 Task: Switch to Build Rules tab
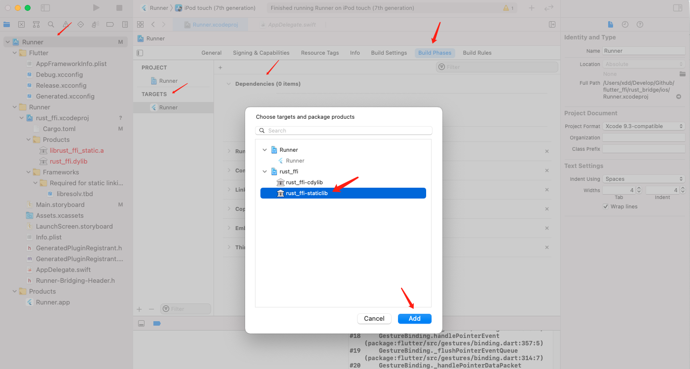(x=477, y=53)
